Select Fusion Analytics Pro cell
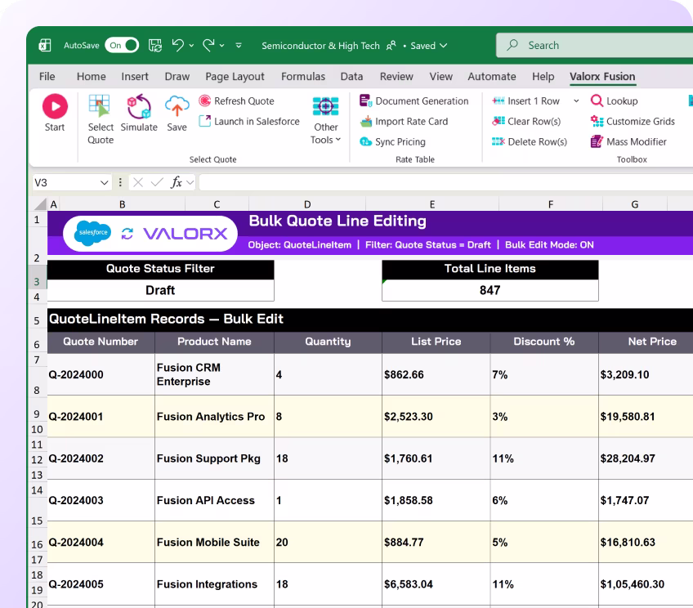The height and width of the screenshot is (608, 693). point(214,416)
